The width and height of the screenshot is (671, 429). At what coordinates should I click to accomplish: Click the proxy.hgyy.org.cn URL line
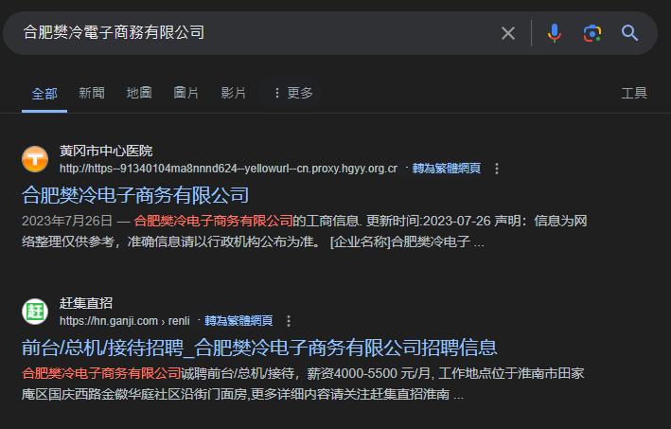coord(228,169)
